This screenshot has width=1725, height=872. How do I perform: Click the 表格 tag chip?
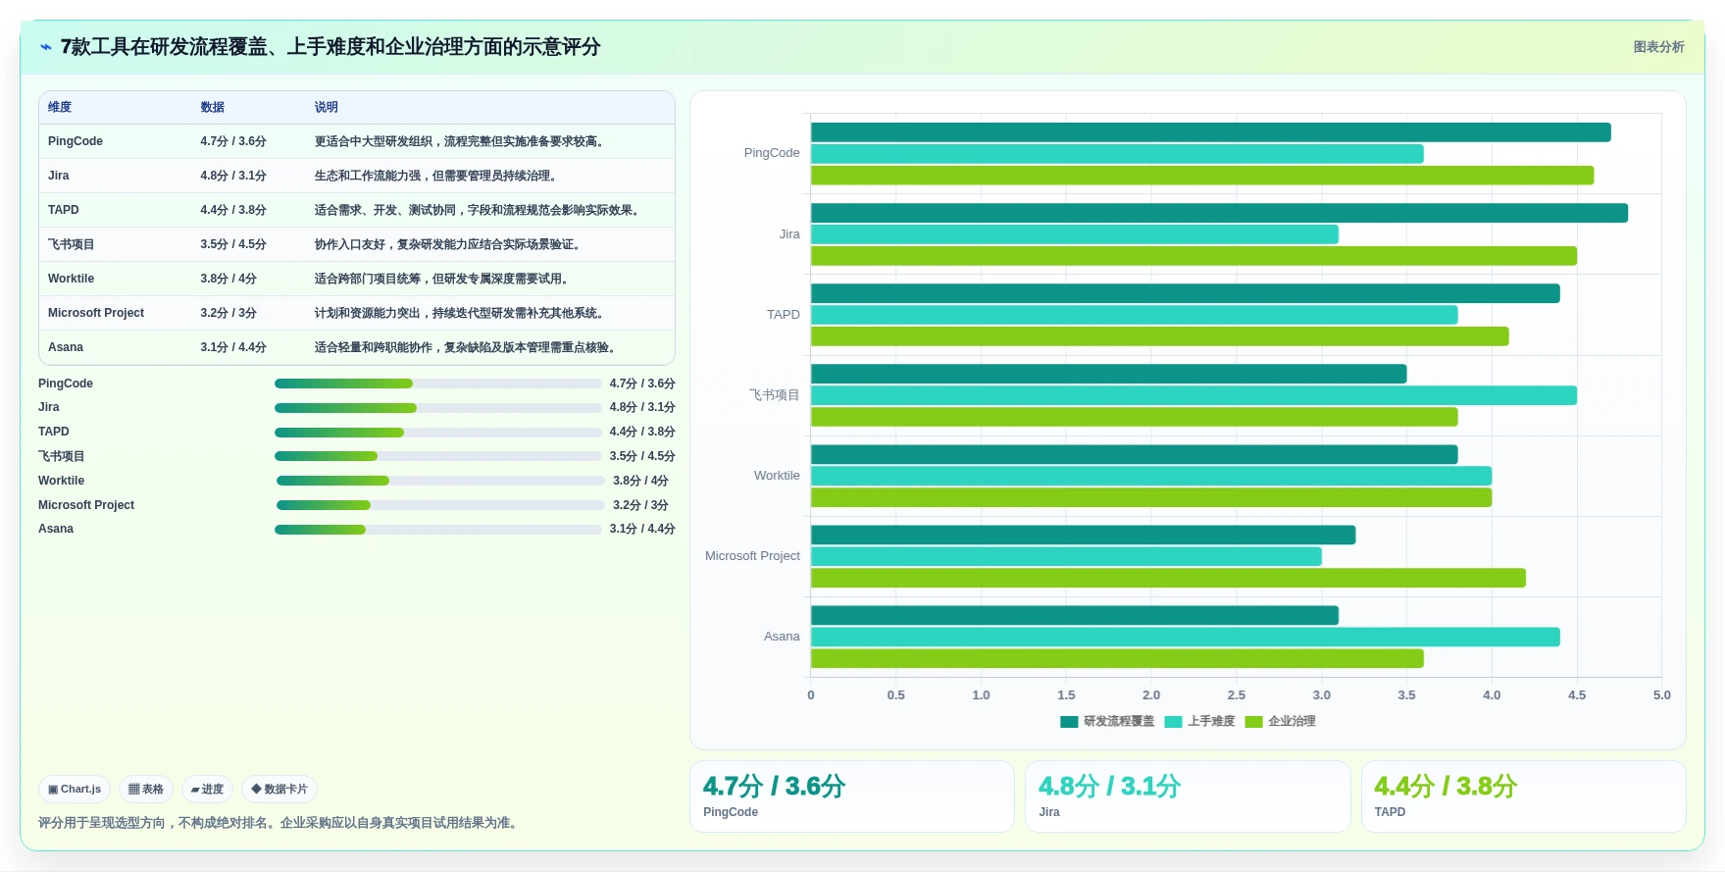[146, 789]
